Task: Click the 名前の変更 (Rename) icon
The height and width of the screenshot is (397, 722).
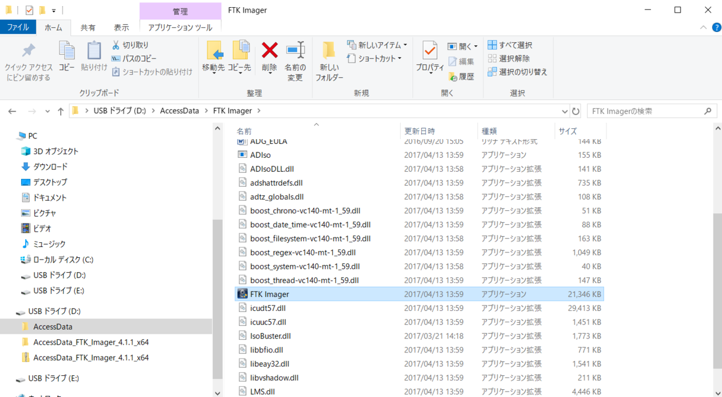Action: point(295,51)
